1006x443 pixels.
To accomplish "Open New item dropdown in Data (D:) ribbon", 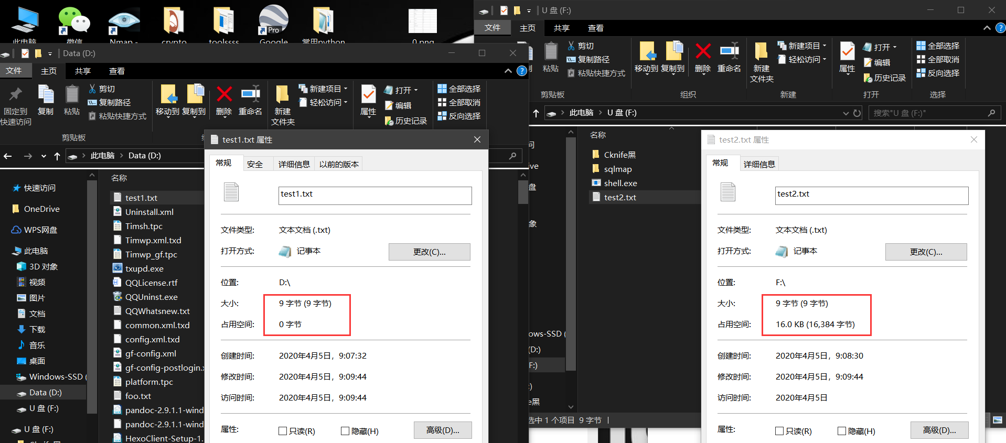I will click(323, 89).
